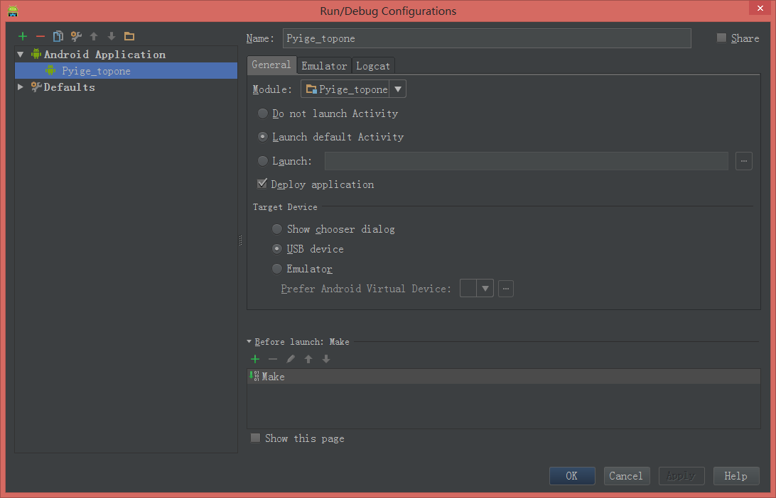Switch to the Emulator tab
This screenshot has width=776, height=498.
tap(323, 65)
